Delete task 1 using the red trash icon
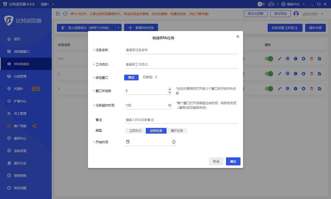 pos(311,88)
